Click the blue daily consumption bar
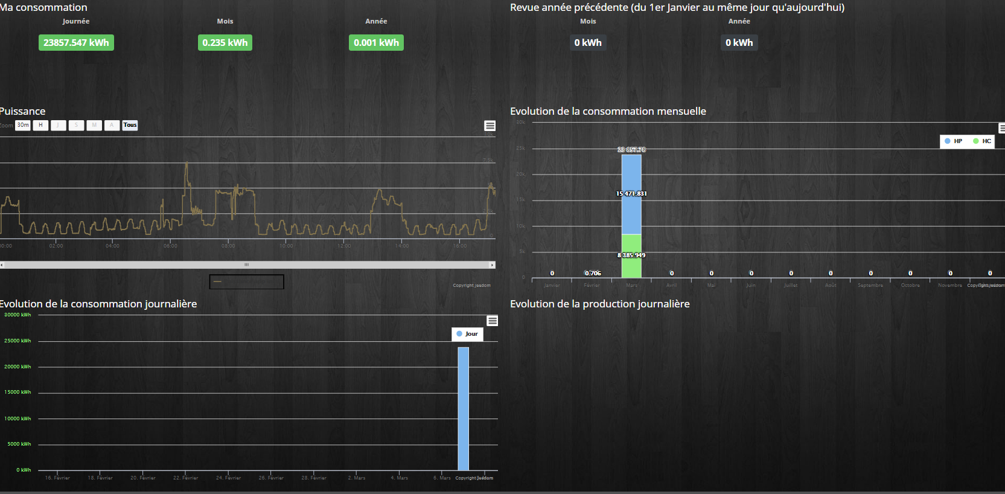The image size is (1005, 494). tap(463, 409)
